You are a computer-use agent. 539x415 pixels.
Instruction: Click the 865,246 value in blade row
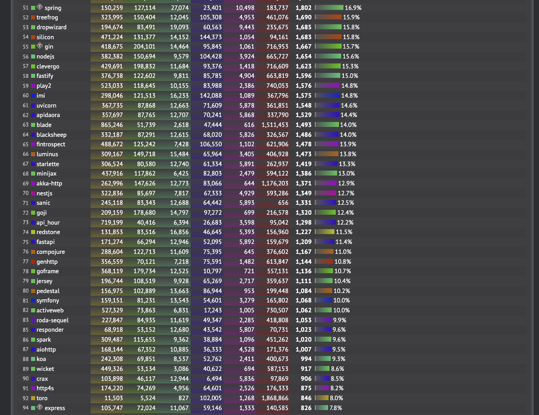click(112, 125)
